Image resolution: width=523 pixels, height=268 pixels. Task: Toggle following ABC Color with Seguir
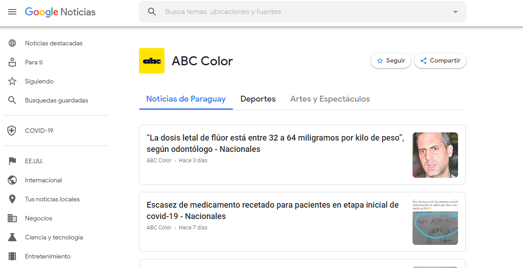pos(391,60)
